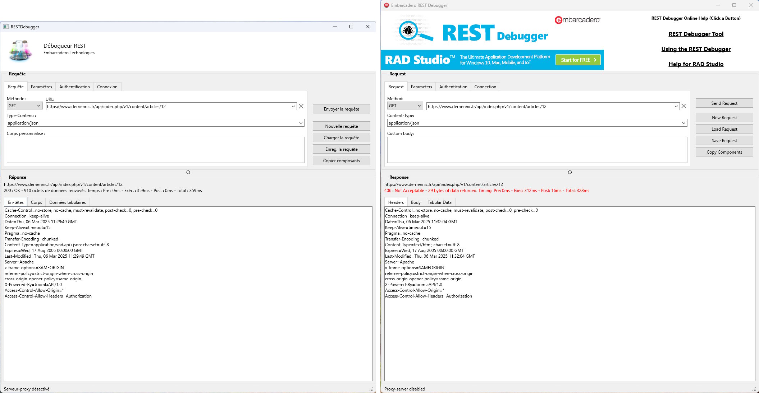Select the En-têtes response tab
Image resolution: width=759 pixels, height=393 pixels.
16,202
